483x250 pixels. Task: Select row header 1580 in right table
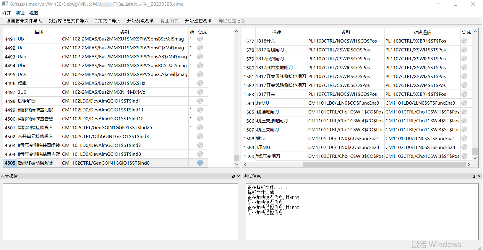click(249, 68)
